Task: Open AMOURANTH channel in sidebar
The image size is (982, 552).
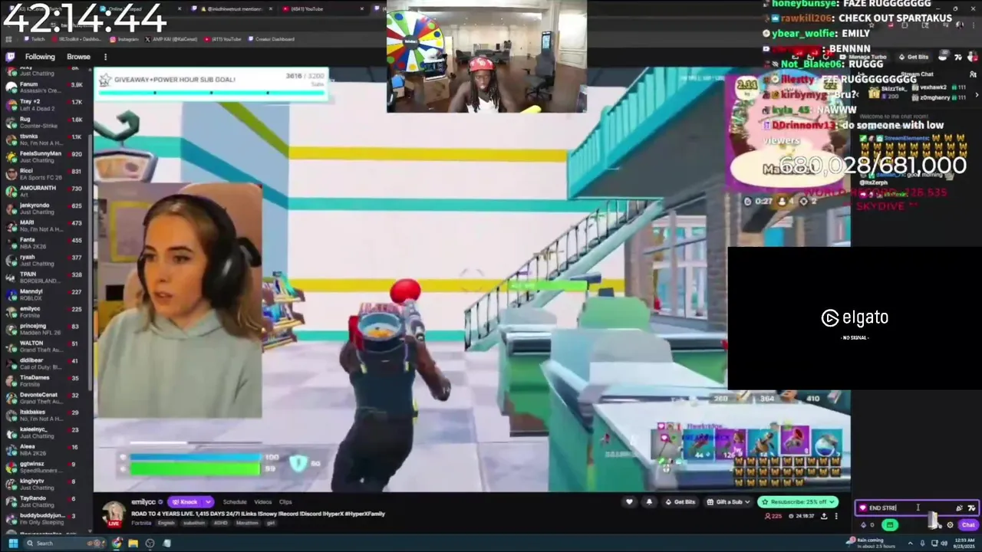Action: click(46, 191)
